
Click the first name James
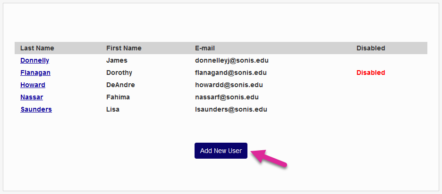117,60
